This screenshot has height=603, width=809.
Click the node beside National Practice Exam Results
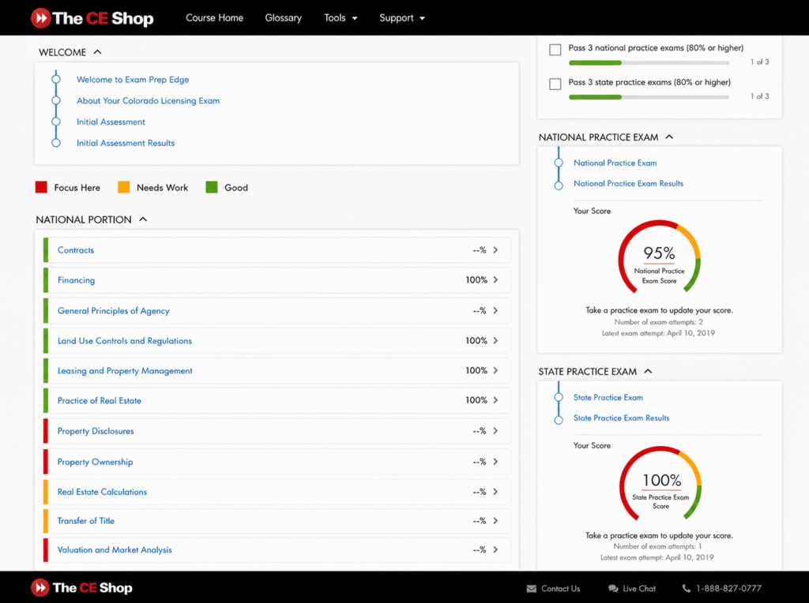pyautogui.click(x=559, y=185)
